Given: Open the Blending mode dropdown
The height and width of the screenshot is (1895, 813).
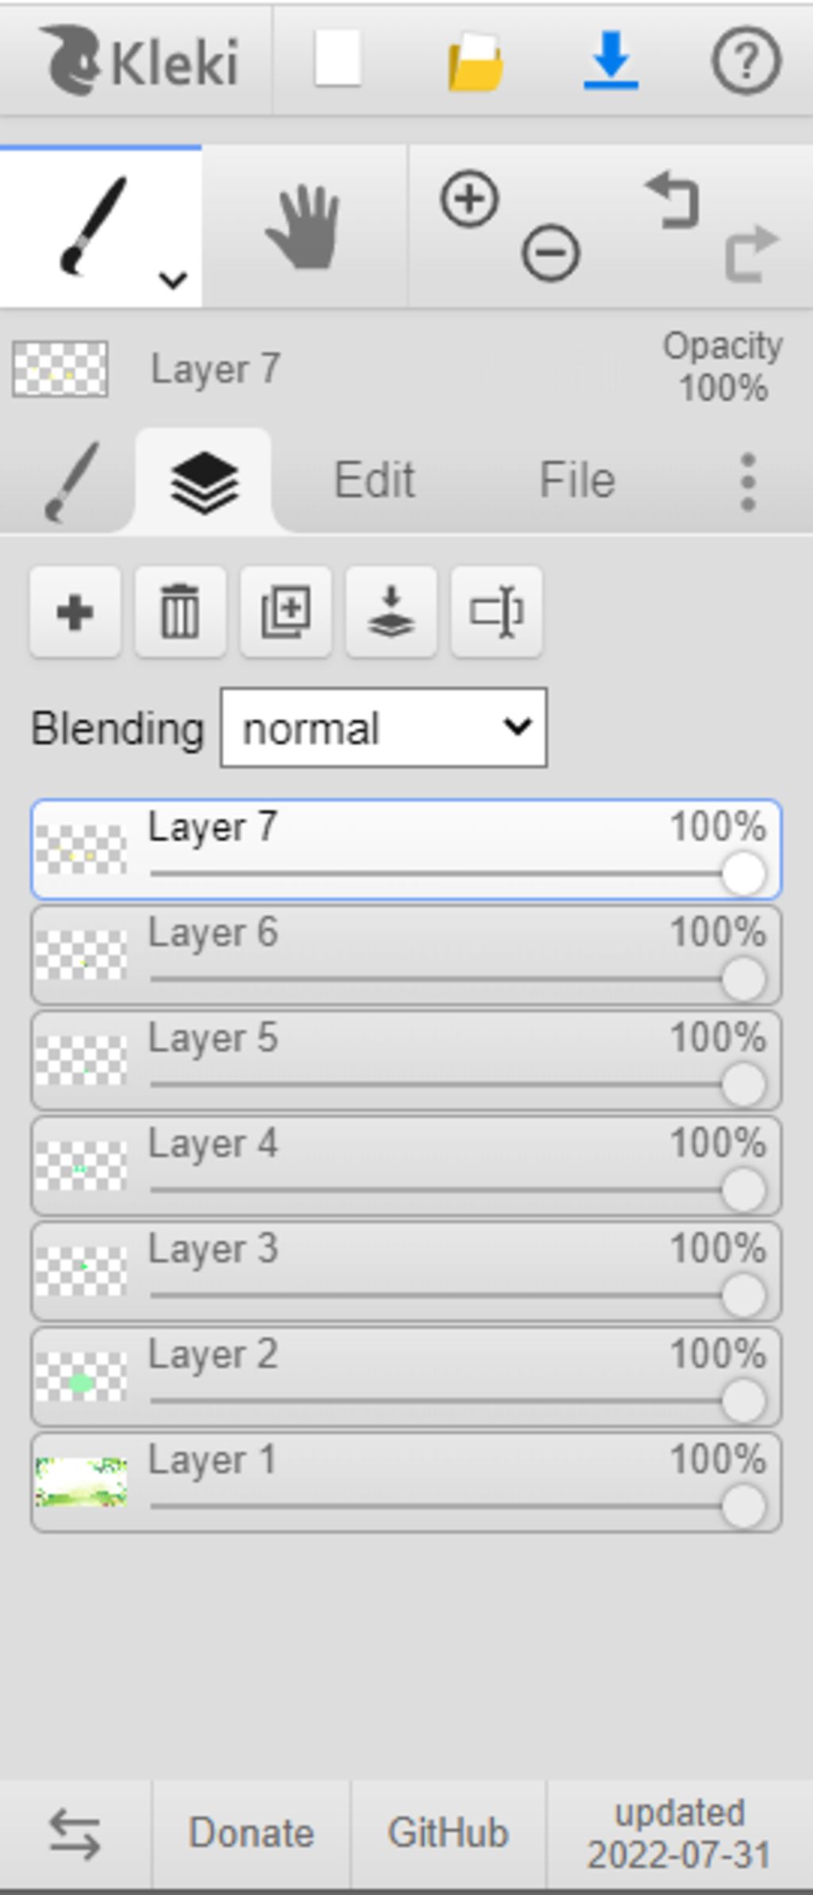Looking at the screenshot, I should [x=383, y=728].
